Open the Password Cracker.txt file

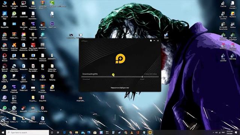pos(42,57)
